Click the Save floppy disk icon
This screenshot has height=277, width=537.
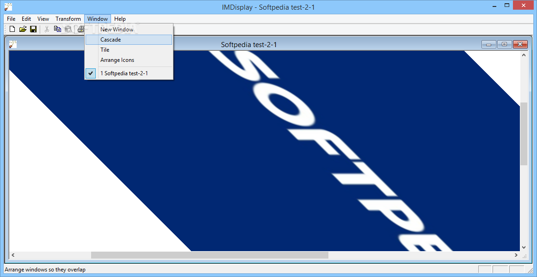point(33,30)
